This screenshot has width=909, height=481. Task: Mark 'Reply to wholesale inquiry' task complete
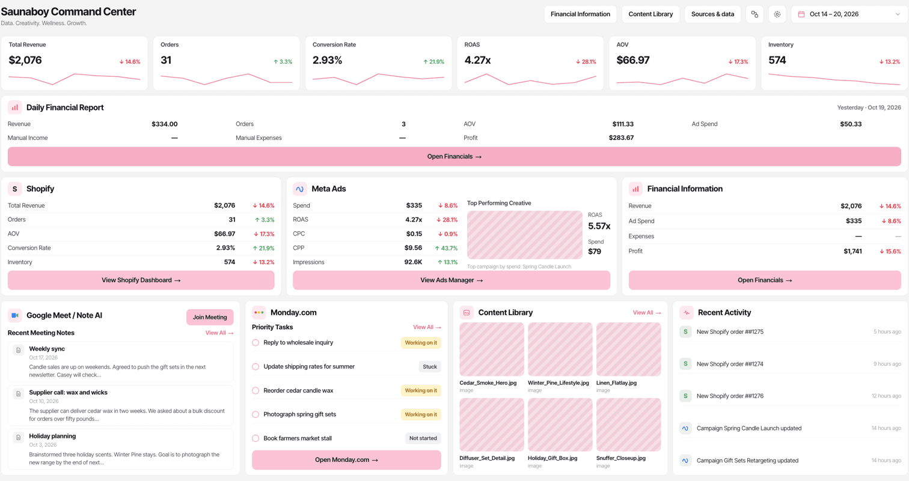point(256,342)
